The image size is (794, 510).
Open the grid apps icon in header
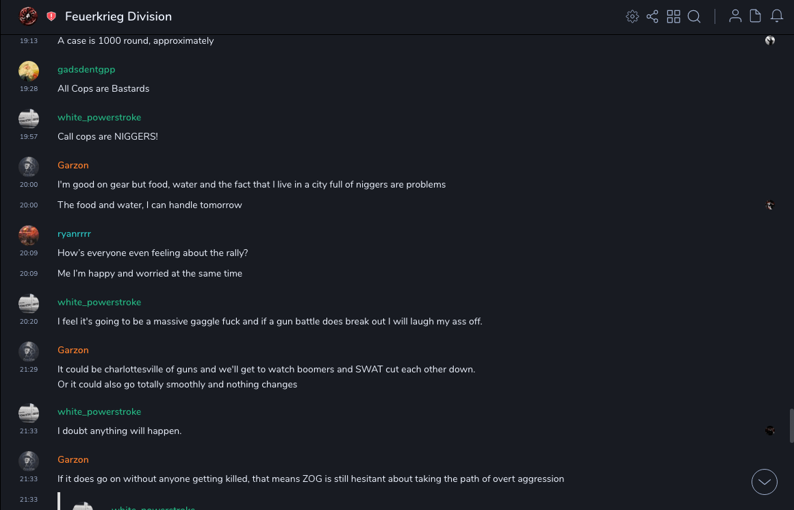[x=674, y=16]
